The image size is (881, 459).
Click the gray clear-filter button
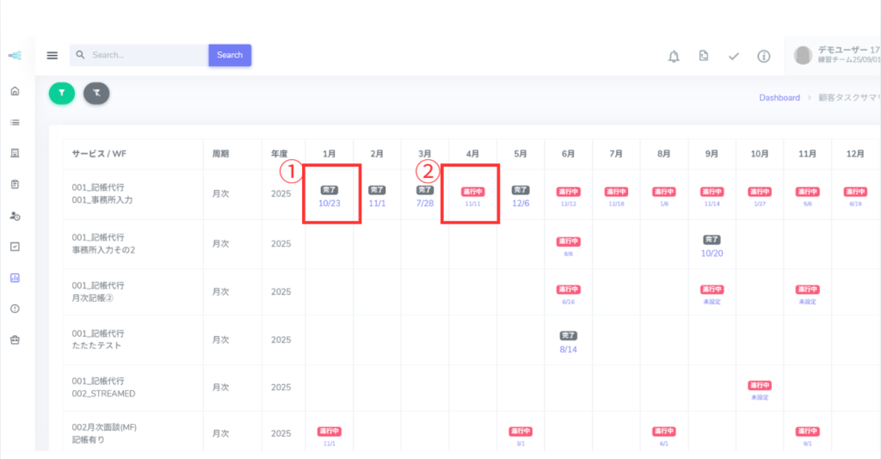(96, 93)
